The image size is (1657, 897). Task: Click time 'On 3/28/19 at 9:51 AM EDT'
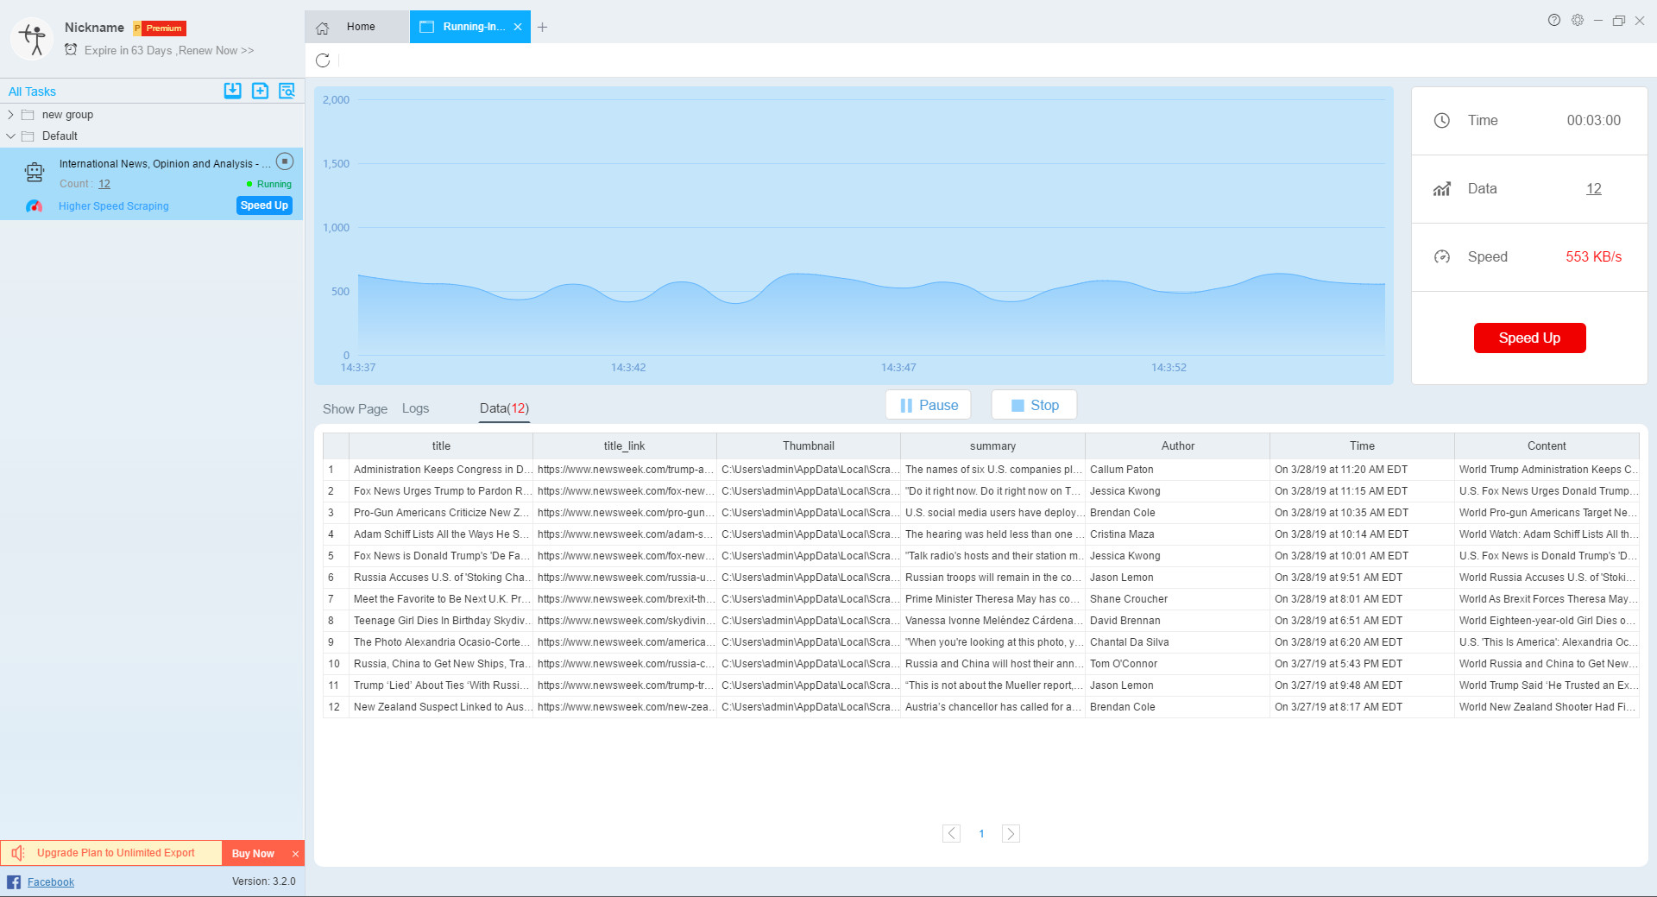click(1362, 578)
